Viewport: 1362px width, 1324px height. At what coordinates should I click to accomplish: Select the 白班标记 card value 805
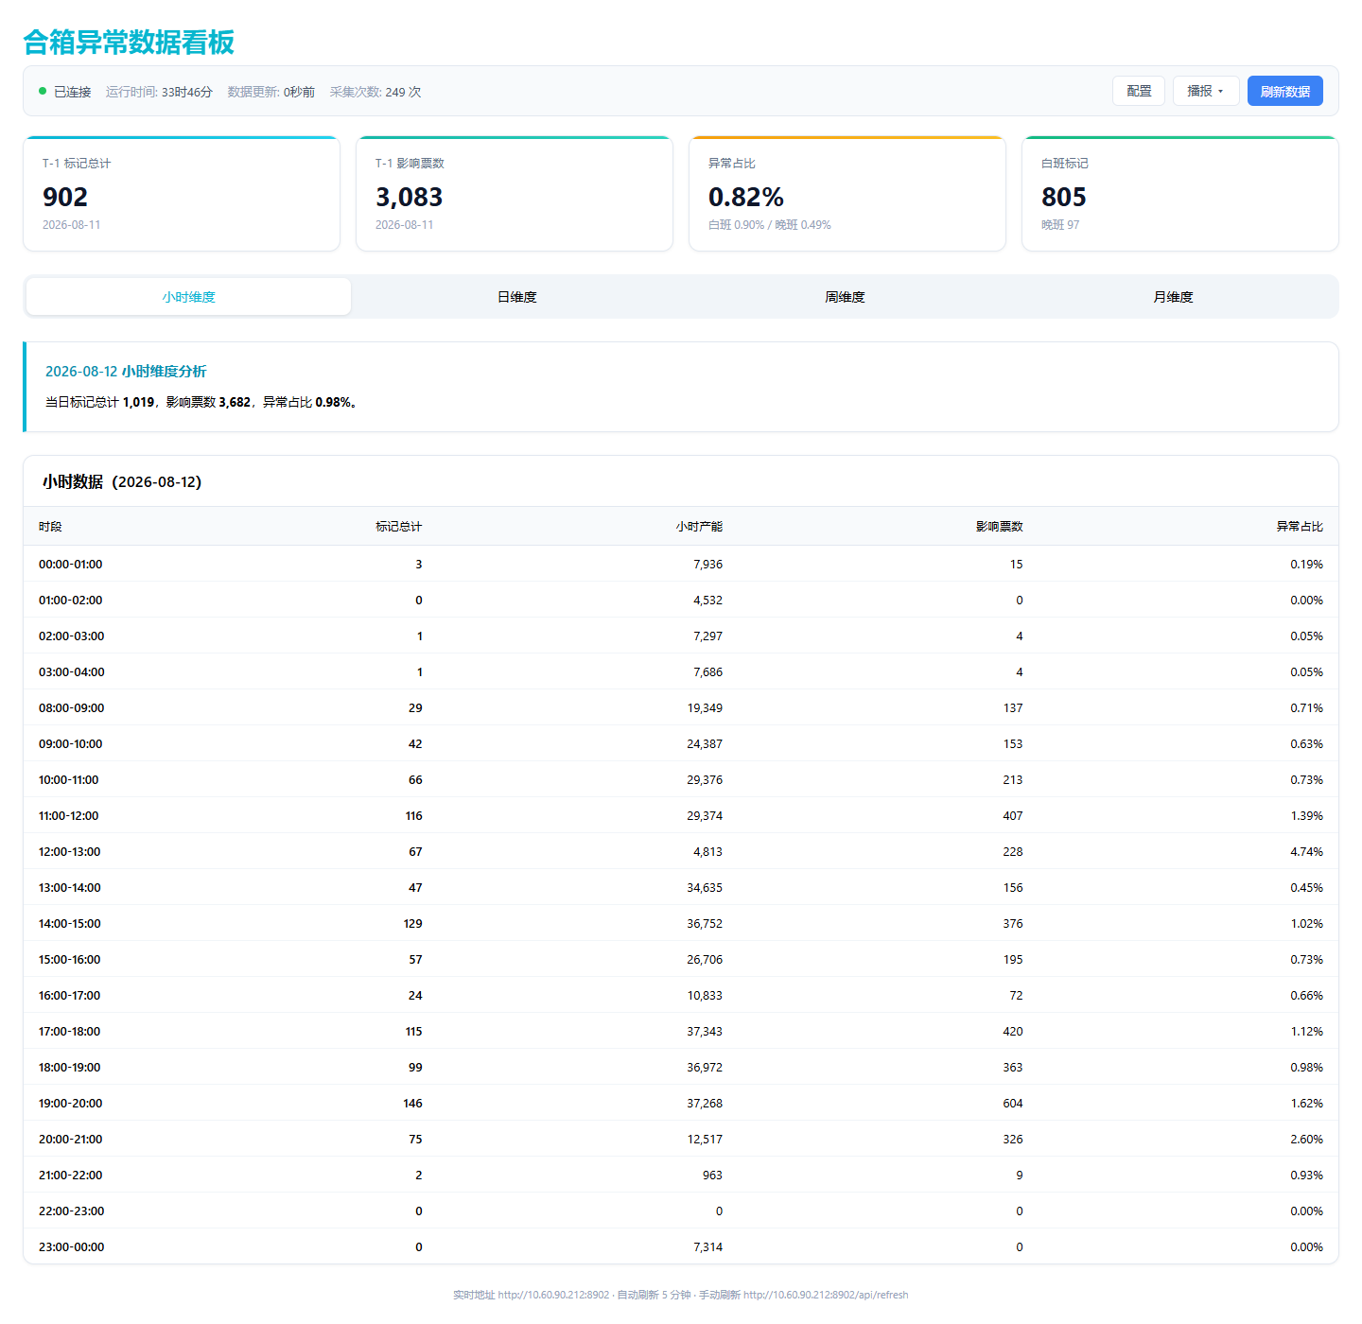1064,197
